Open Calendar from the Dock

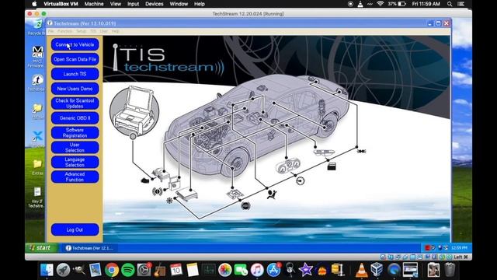[176, 270]
